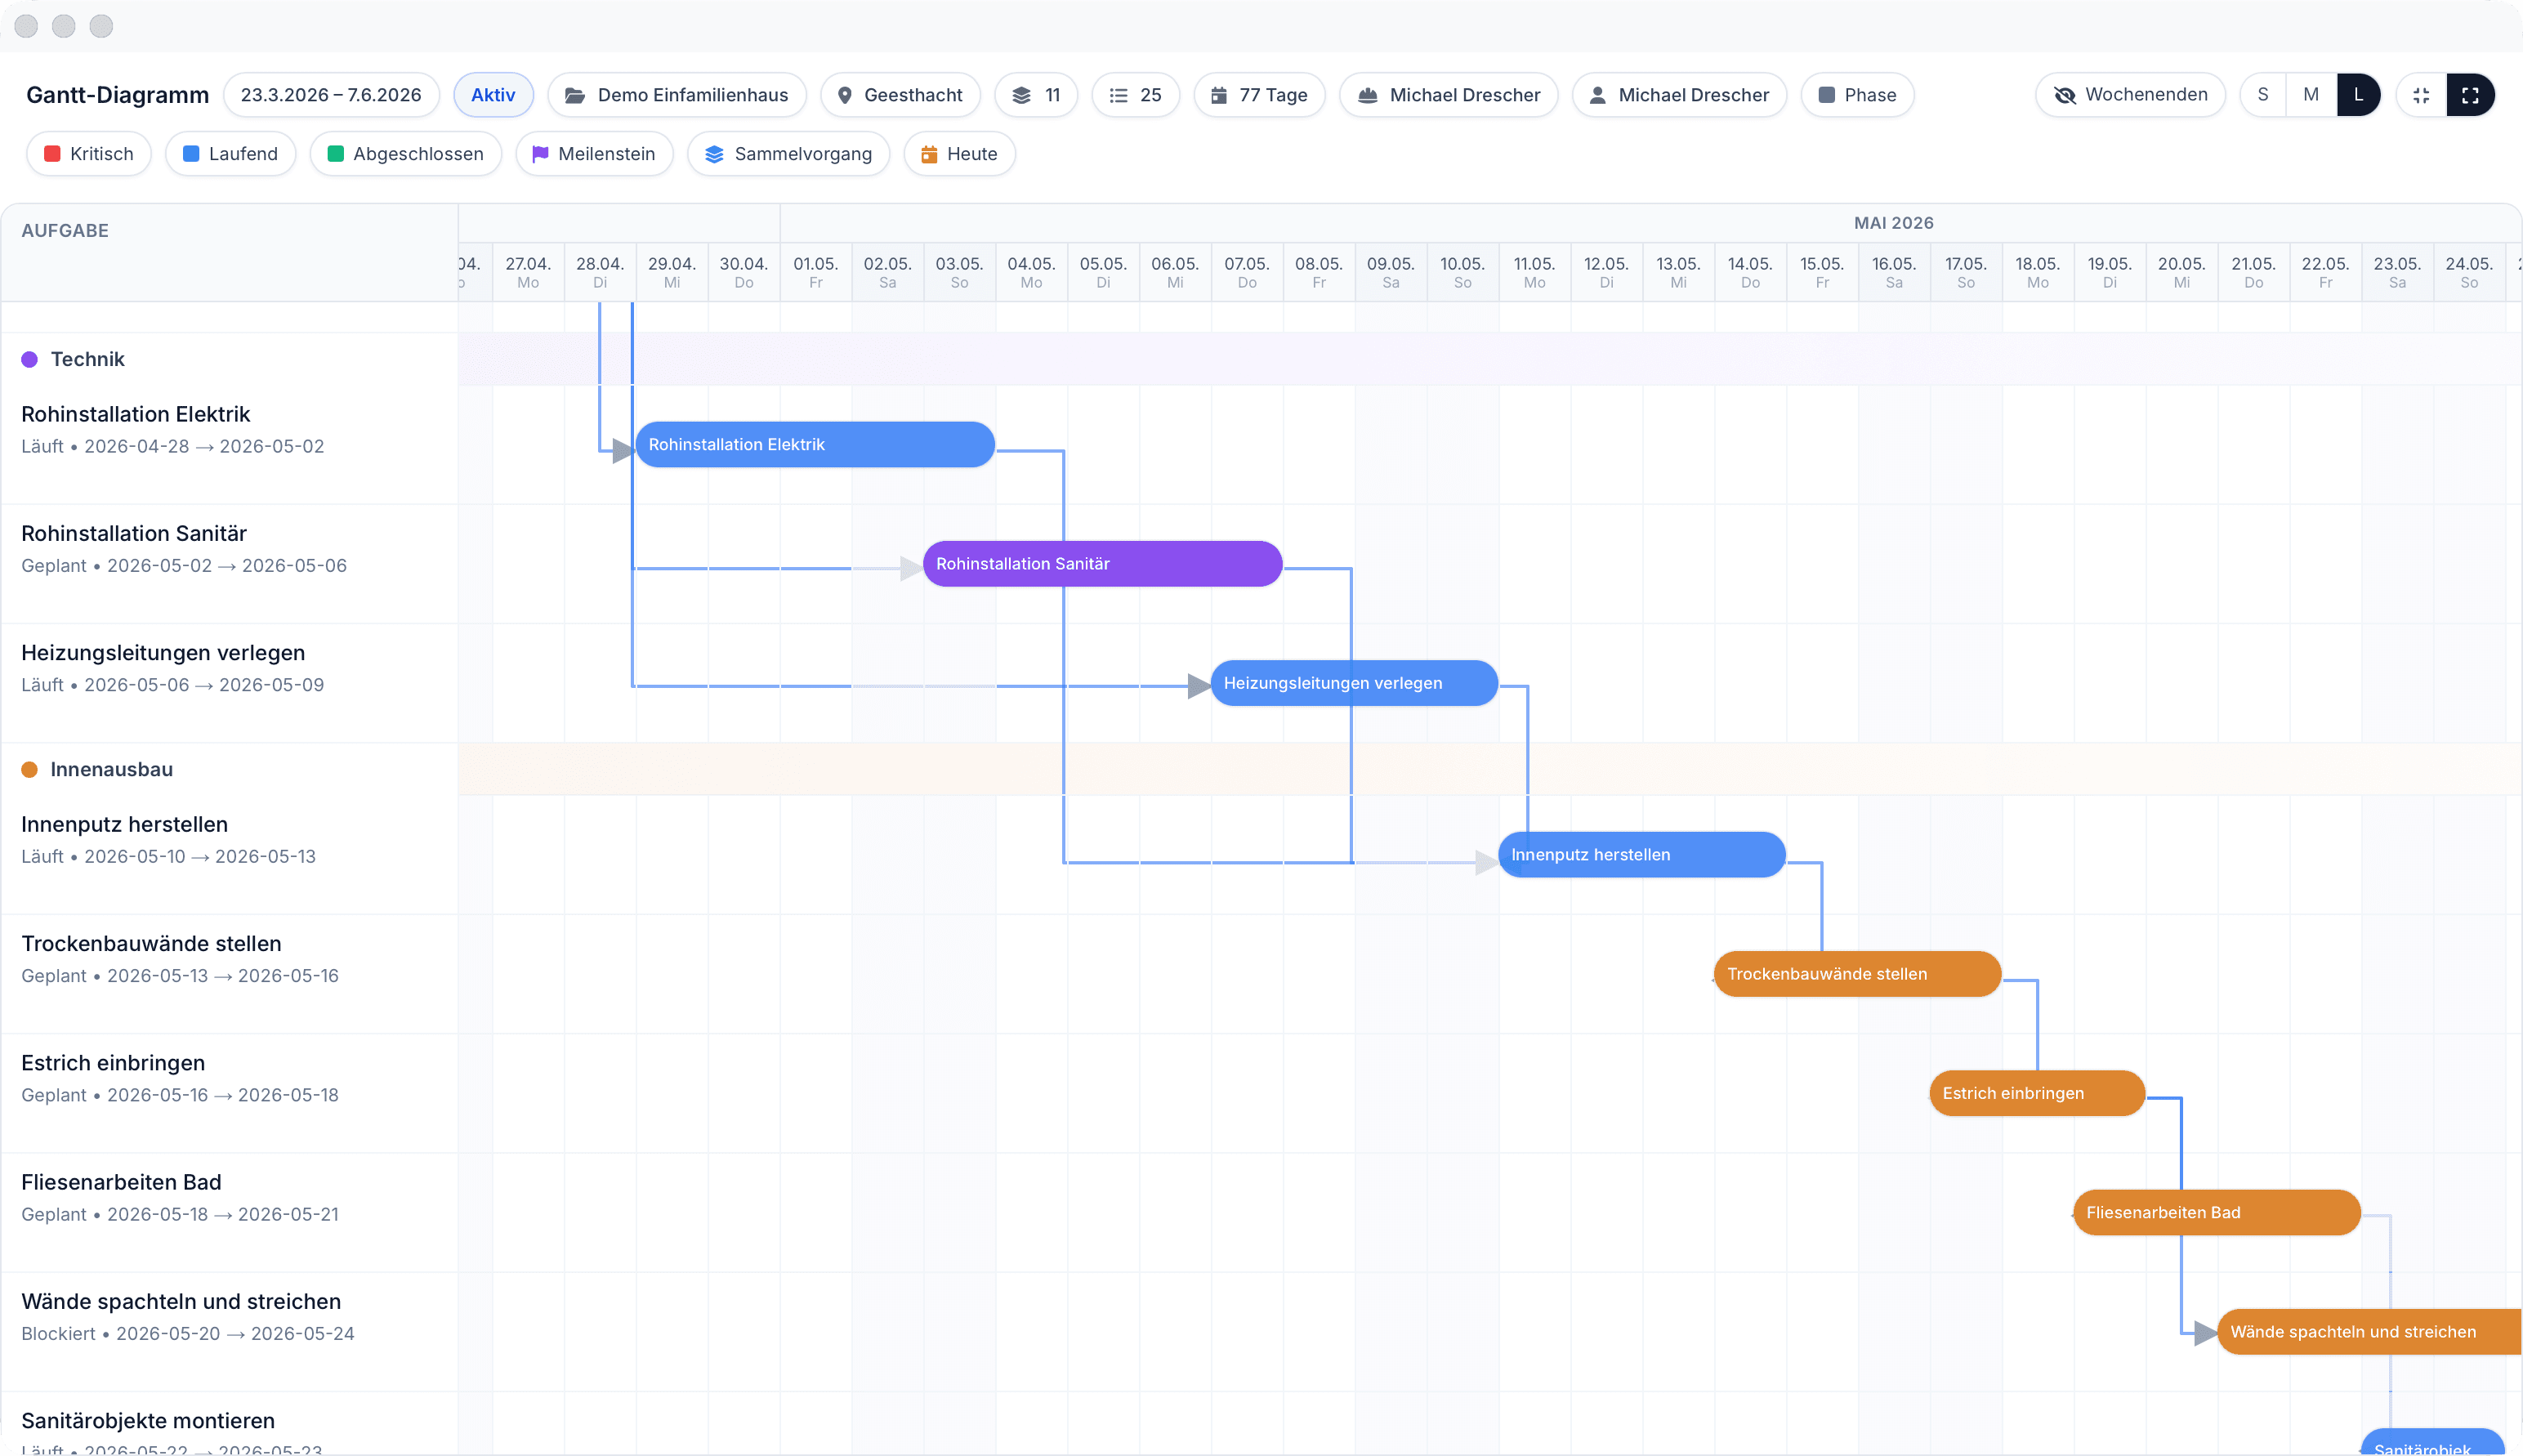
Task: Open Wände spachteln und streichen task row
Action: coord(229,1332)
